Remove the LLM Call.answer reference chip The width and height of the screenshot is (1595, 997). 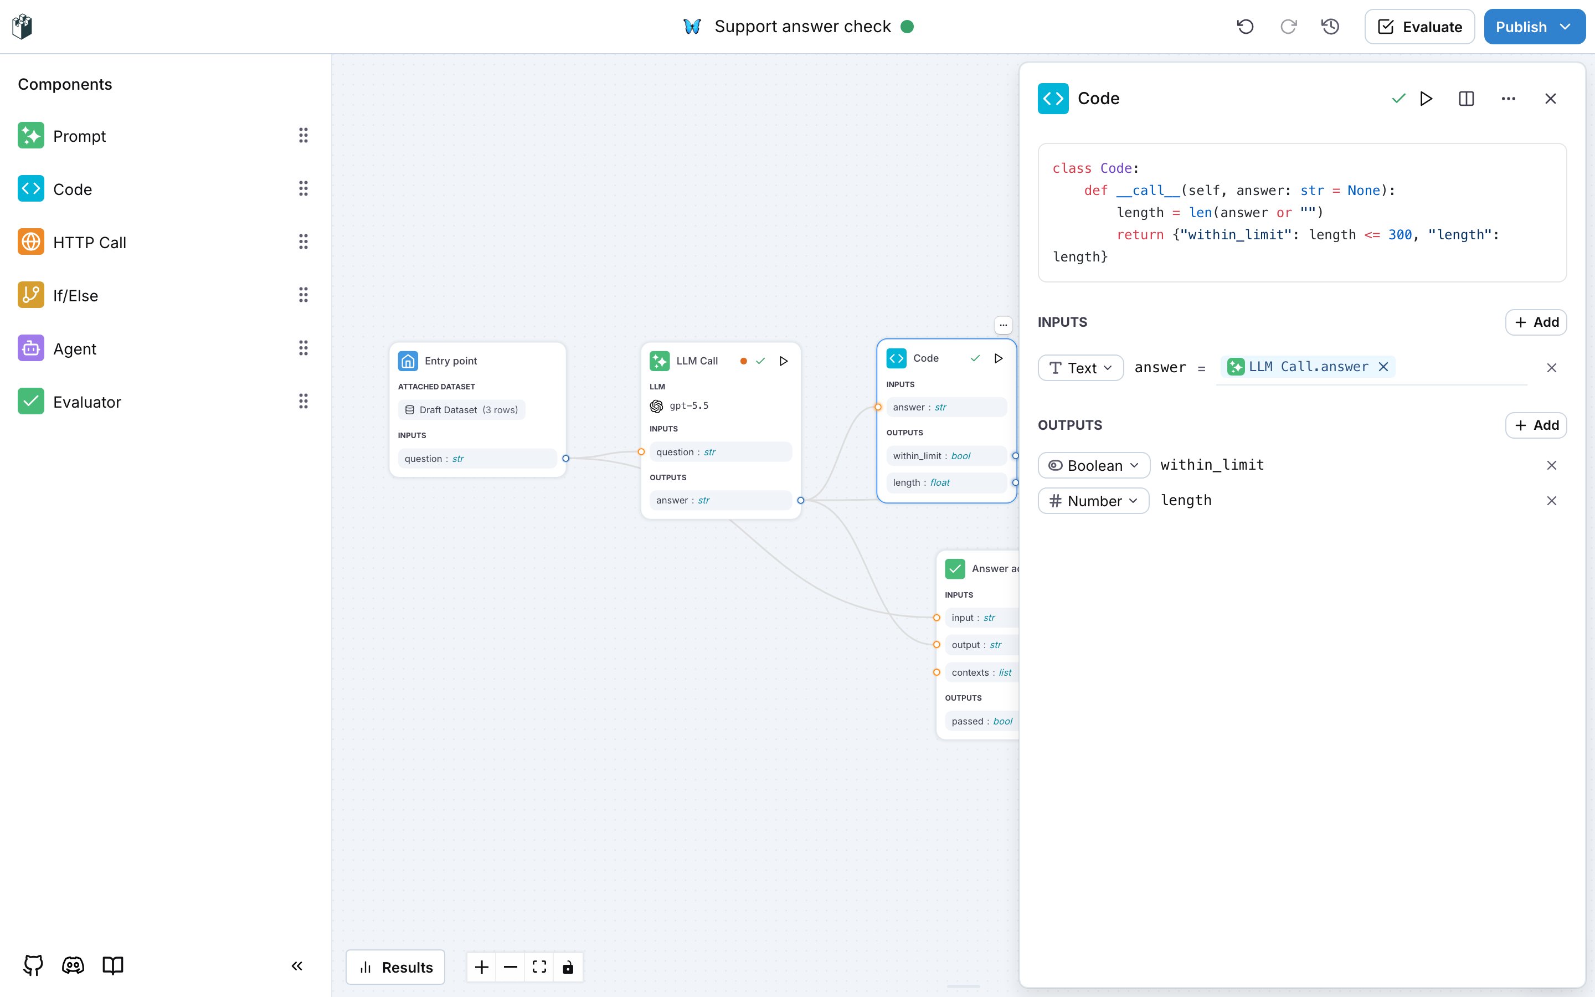(1383, 367)
